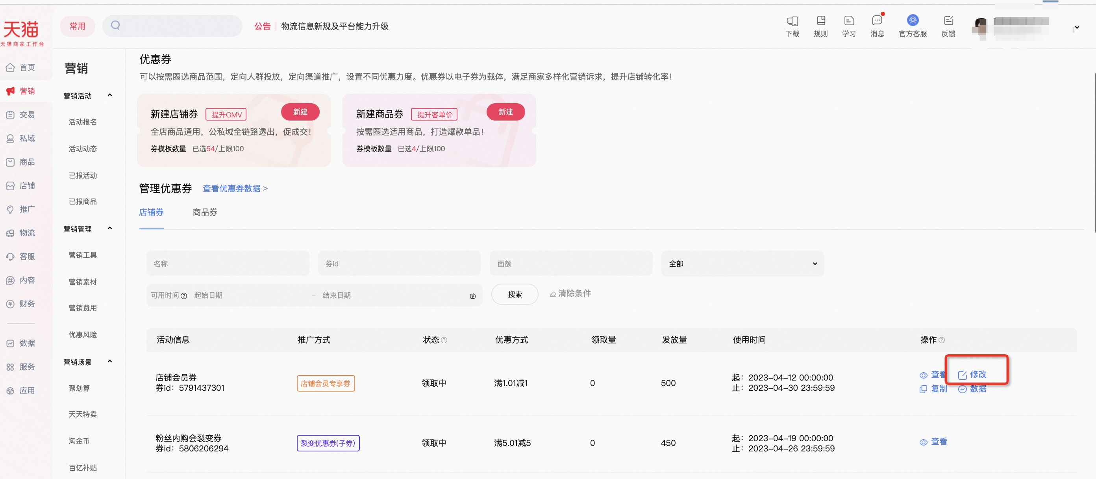
Task: Open 交易 in the left sidebar
Action: [20, 115]
